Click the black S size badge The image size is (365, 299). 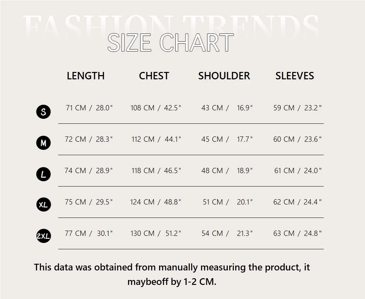(43, 112)
